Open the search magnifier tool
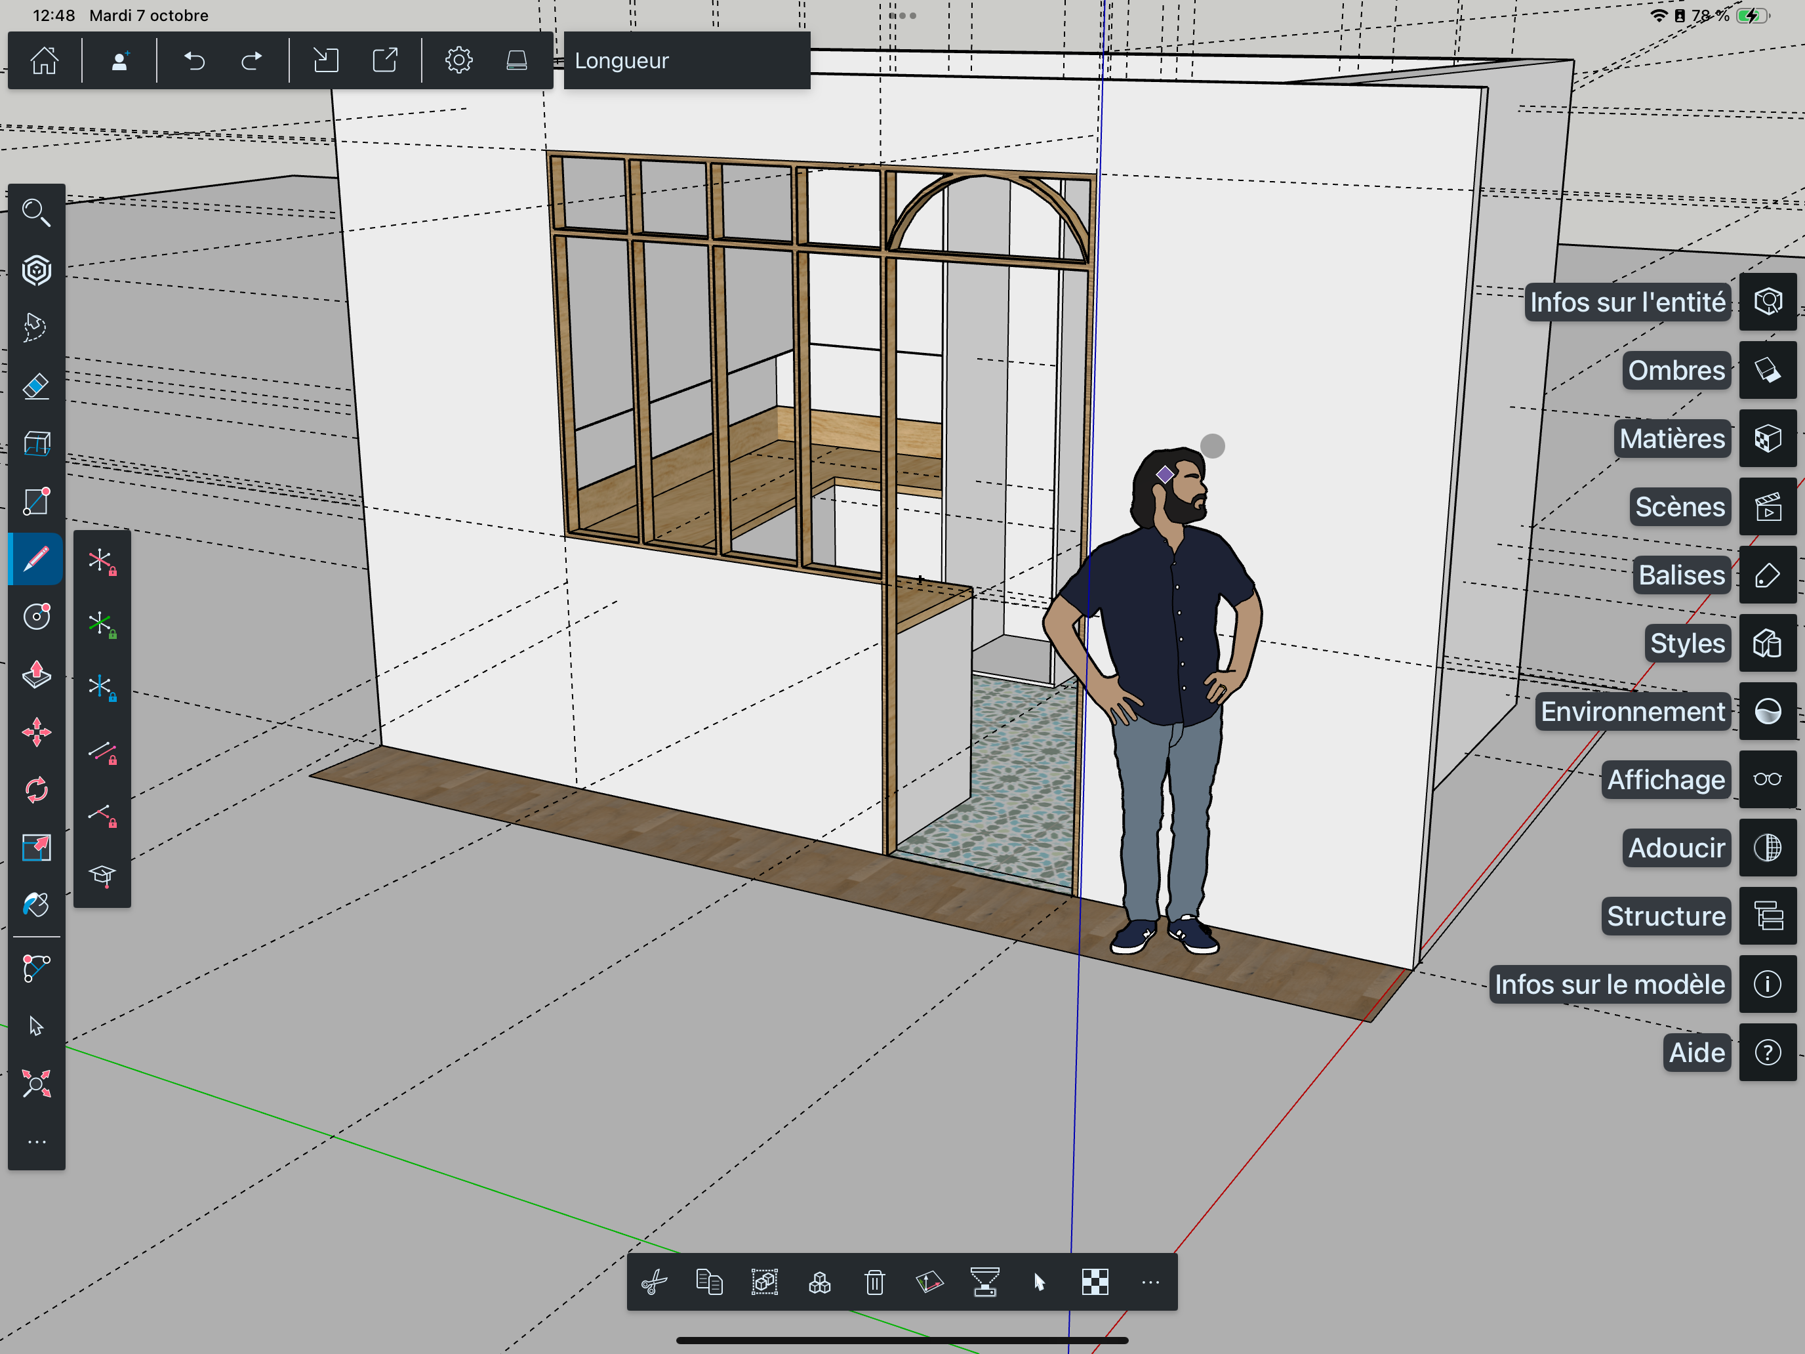Viewport: 1805px width, 1354px height. (x=36, y=212)
